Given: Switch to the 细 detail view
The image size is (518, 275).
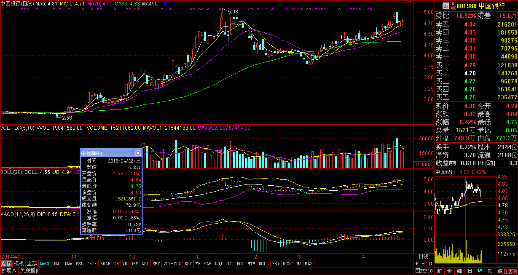Looking at the screenshot, I should (460, 271).
